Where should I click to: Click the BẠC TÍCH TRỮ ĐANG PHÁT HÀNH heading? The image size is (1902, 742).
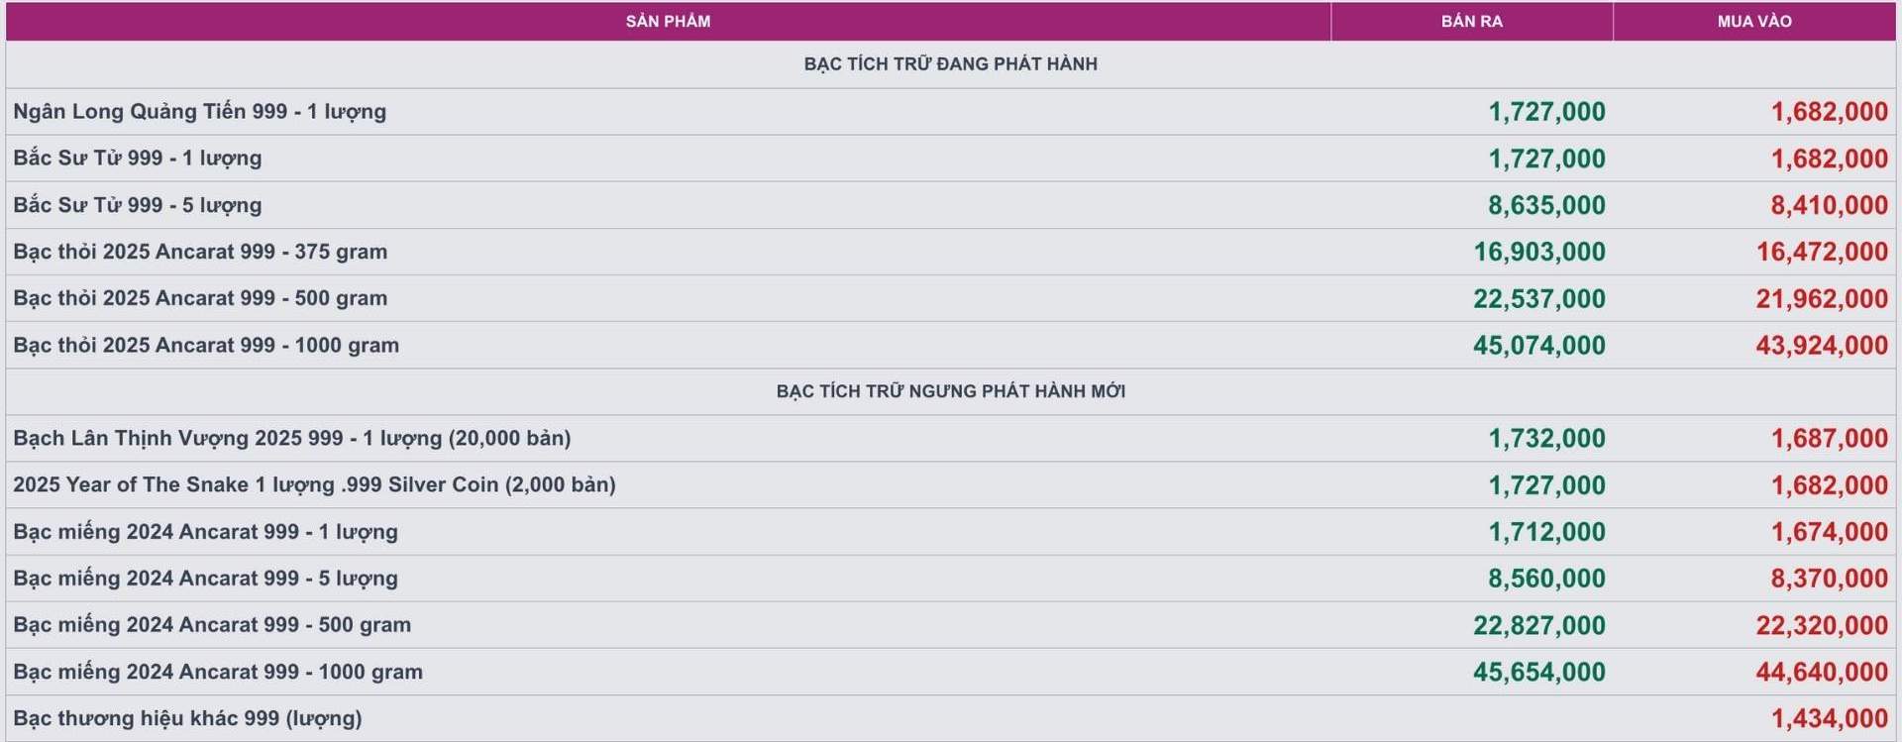pos(950,64)
